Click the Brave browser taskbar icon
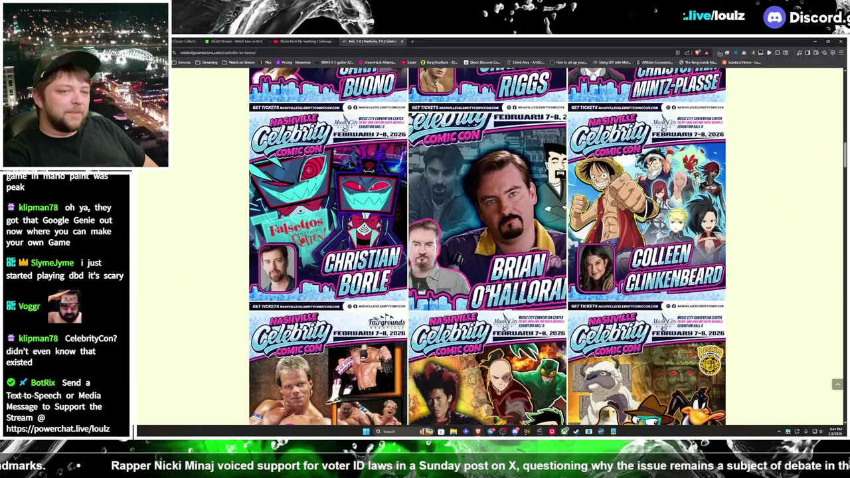This screenshot has height=478, width=850. [478, 432]
